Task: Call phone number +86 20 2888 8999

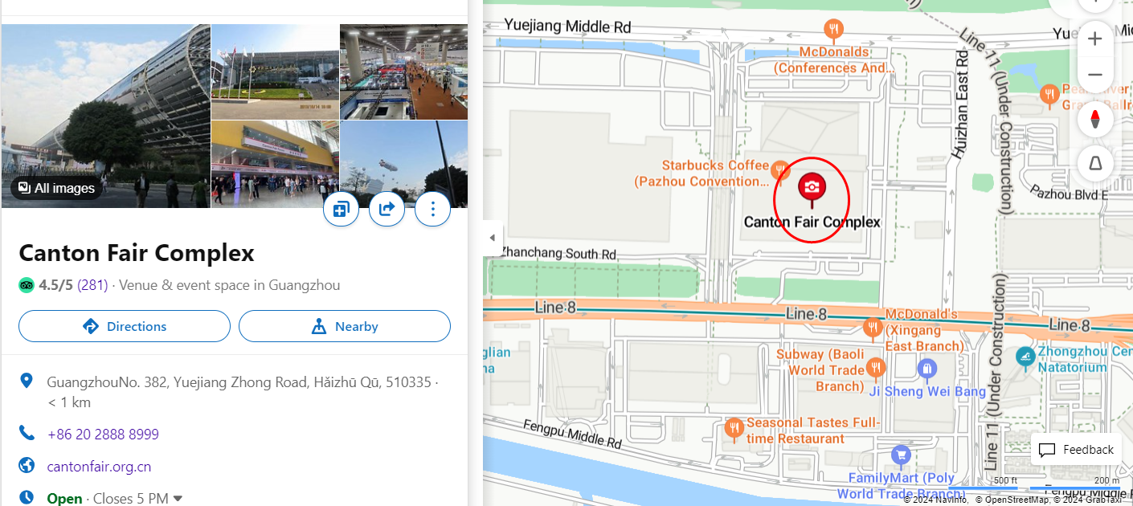Action: click(x=103, y=435)
